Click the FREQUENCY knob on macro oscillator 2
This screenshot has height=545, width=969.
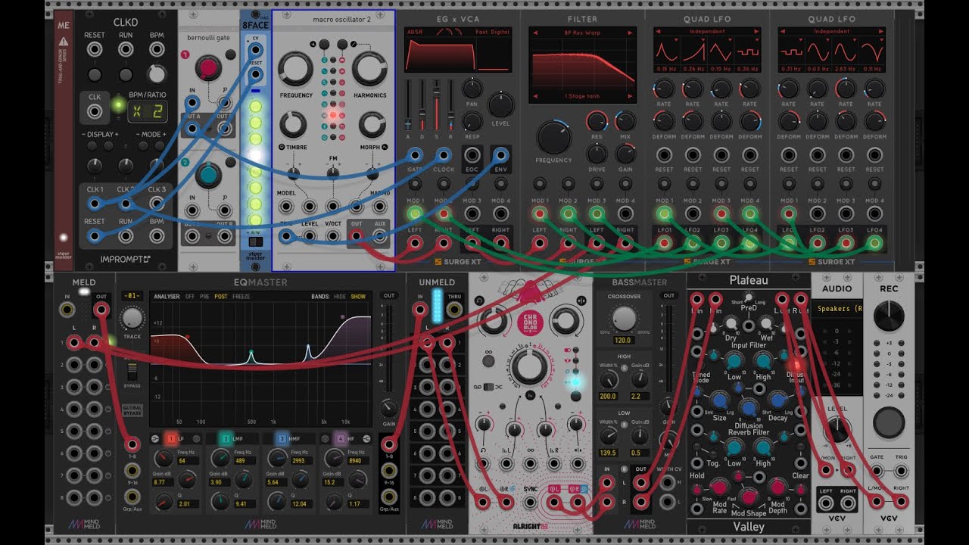pyautogui.click(x=296, y=70)
